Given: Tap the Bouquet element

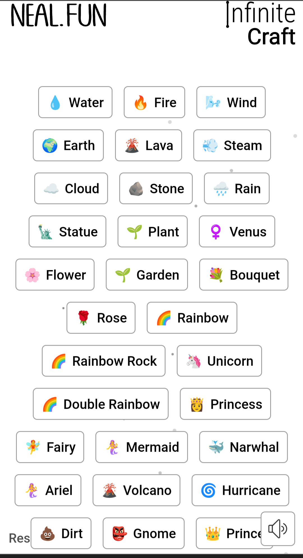Looking at the screenshot, I should click(x=244, y=275).
